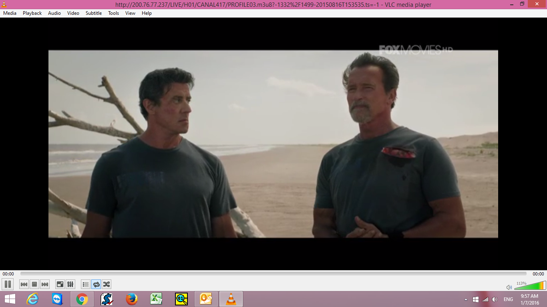Close the VLC media player window

[x=537, y=4]
